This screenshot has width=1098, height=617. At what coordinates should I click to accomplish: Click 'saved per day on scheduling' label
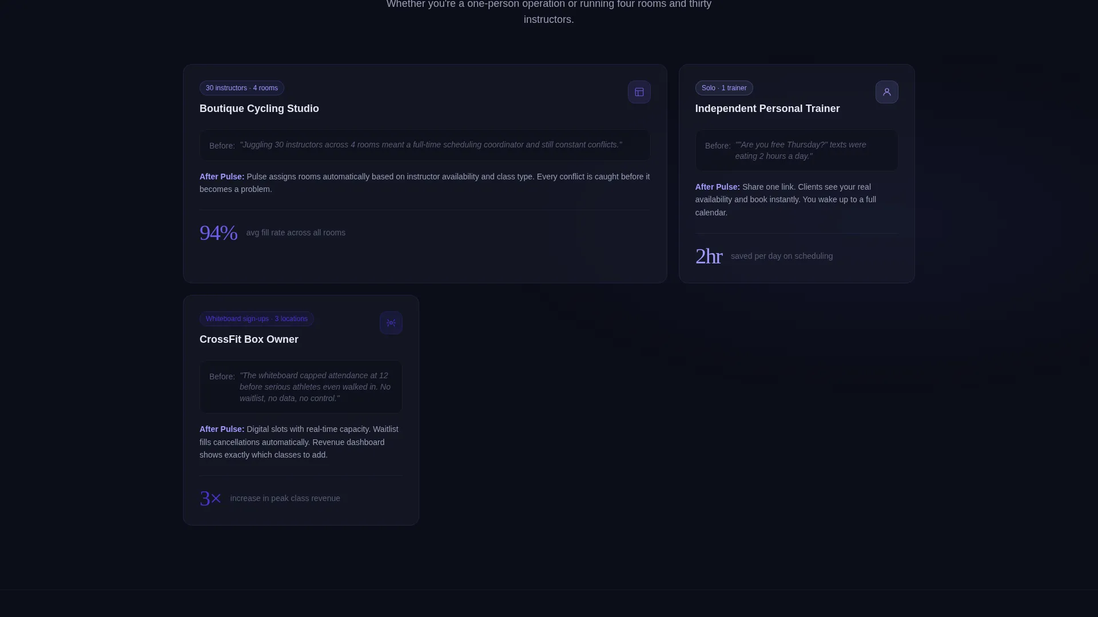[x=782, y=256]
